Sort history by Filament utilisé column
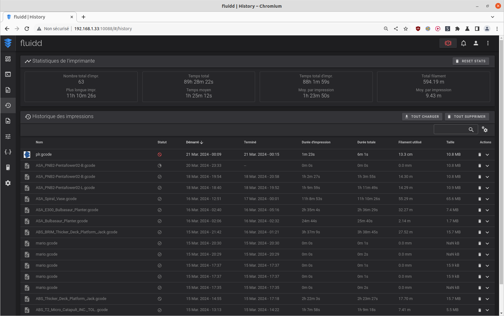 [x=410, y=142]
